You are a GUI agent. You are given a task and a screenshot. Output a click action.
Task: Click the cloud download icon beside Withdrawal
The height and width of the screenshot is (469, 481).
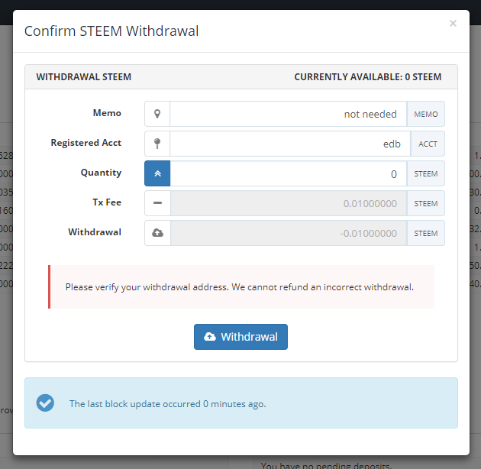click(157, 233)
